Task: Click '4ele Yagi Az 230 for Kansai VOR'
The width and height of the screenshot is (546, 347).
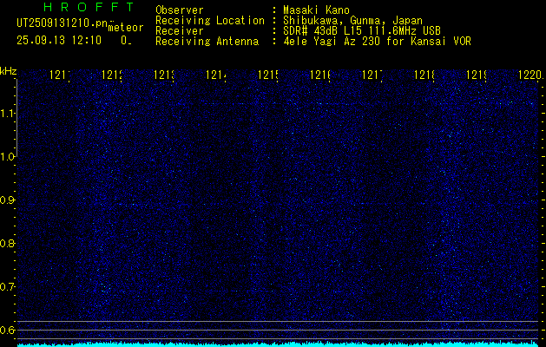Action: point(377,42)
